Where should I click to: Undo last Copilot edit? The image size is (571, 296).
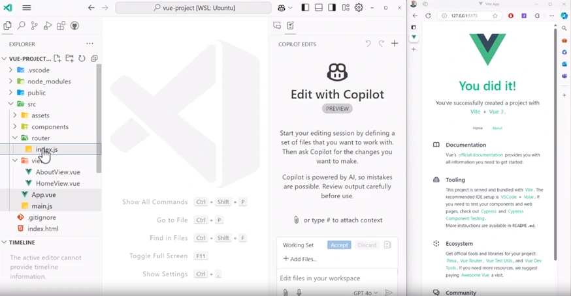[x=368, y=44]
